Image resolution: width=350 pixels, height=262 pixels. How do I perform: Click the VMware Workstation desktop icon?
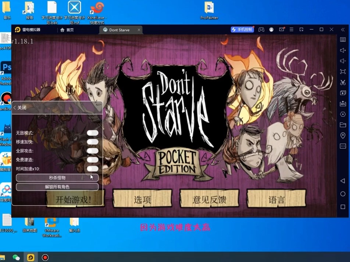(x=52, y=227)
